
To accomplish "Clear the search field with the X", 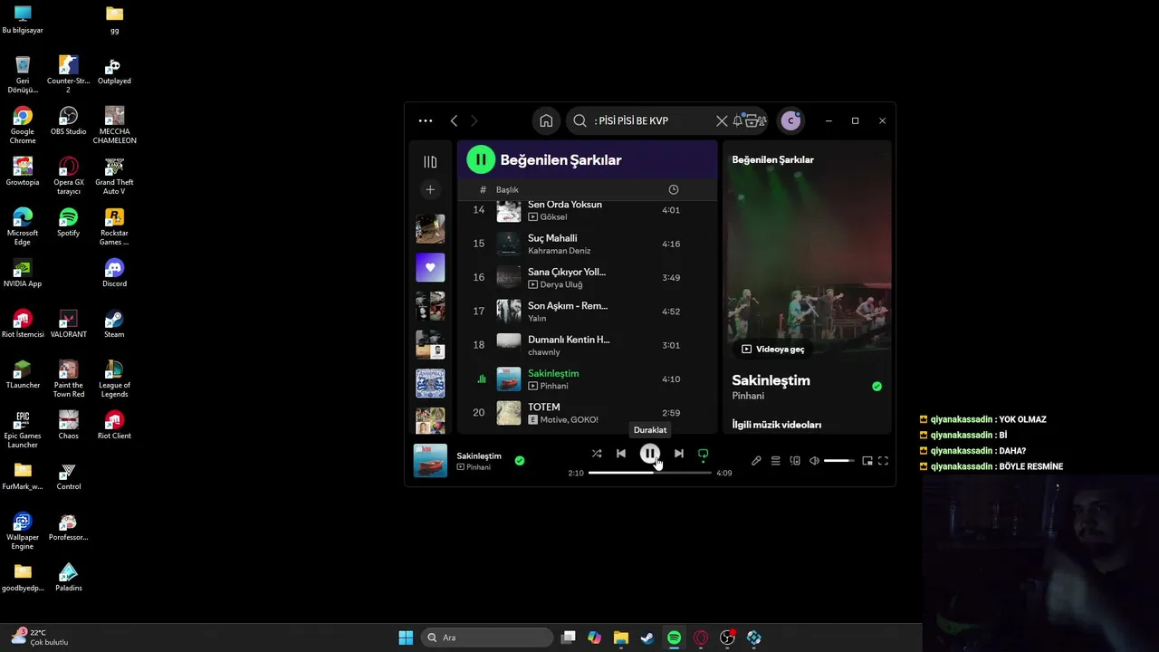I will [722, 120].
